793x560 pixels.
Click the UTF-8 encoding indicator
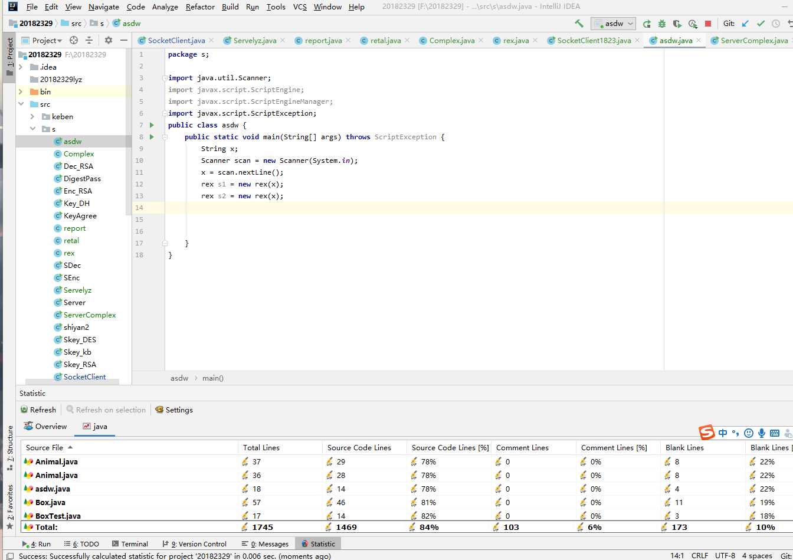pos(725,555)
